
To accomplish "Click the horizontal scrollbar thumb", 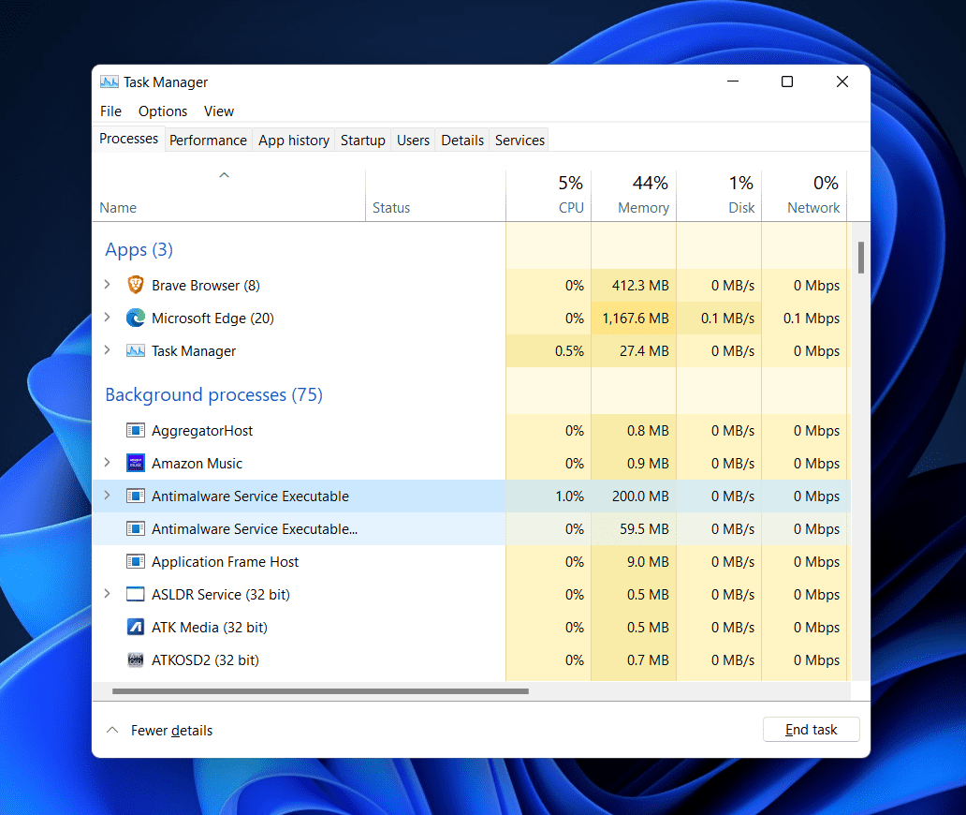I will click(x=320, y=692).
